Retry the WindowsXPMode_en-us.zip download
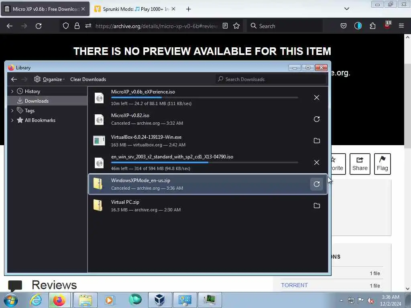This screenshot has width=411, height=308. click(x=317, y=184)
